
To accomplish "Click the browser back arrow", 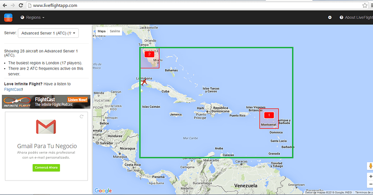I will pos(5,5).
